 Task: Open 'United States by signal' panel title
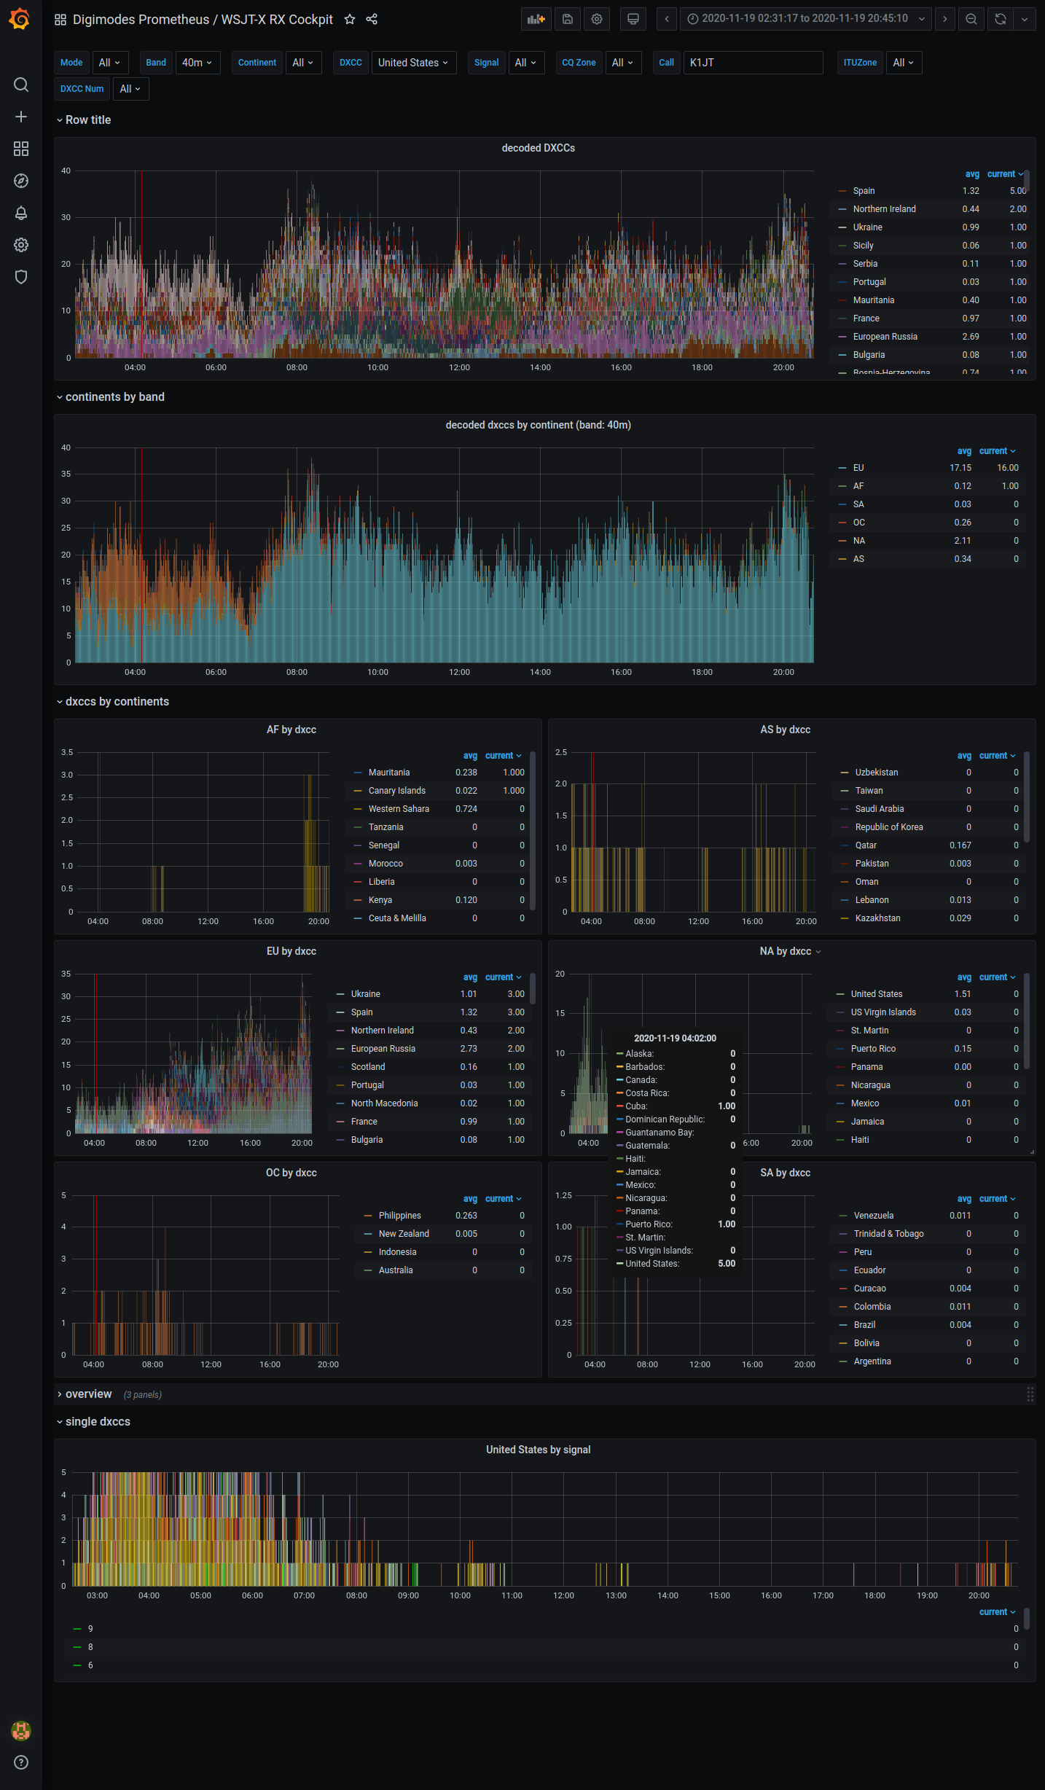tap(539, 1450)
